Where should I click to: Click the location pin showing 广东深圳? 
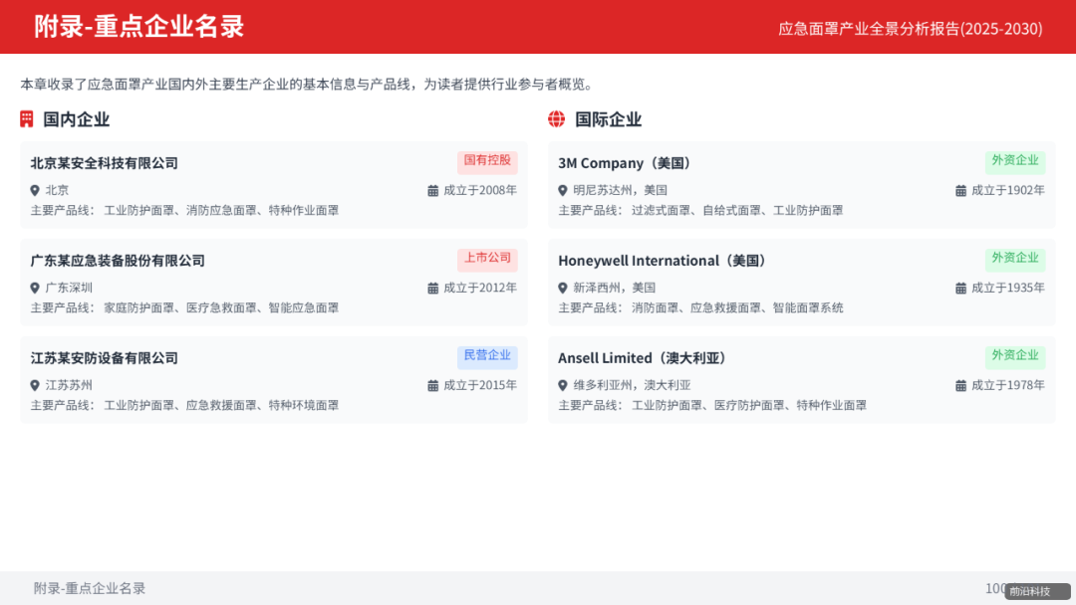coord(34,287)
